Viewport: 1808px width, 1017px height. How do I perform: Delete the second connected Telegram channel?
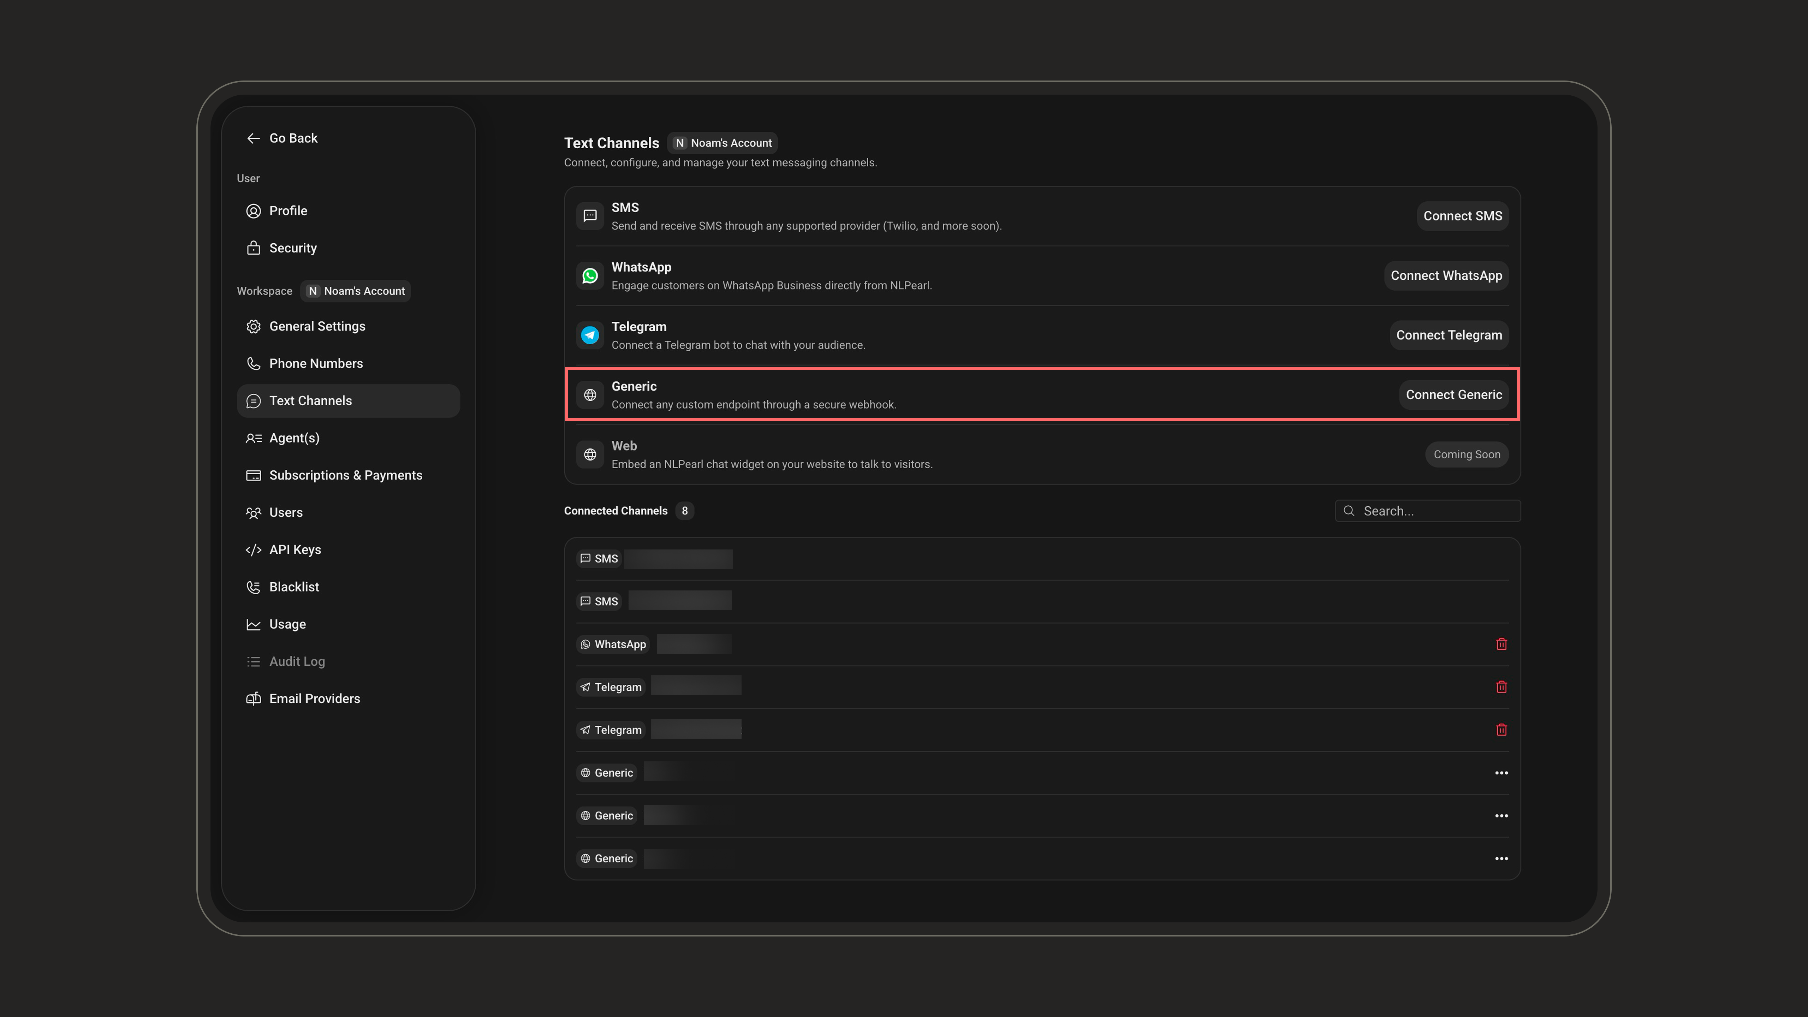tap(1501, 730)
